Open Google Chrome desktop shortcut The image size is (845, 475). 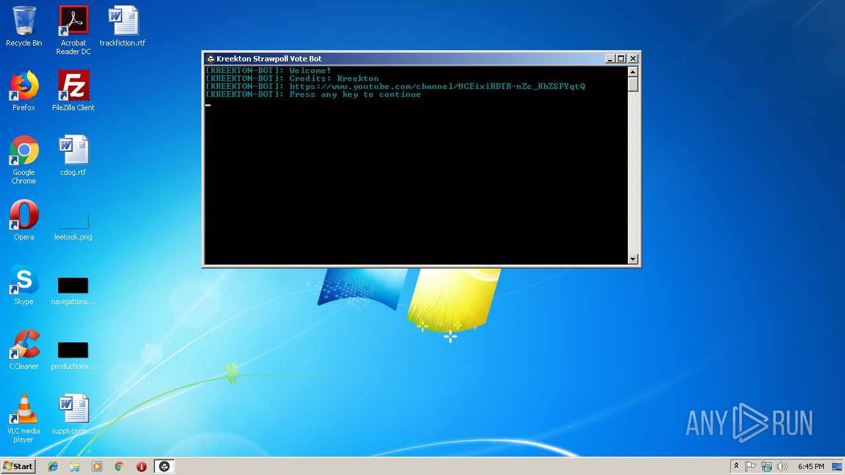(24, 160)
